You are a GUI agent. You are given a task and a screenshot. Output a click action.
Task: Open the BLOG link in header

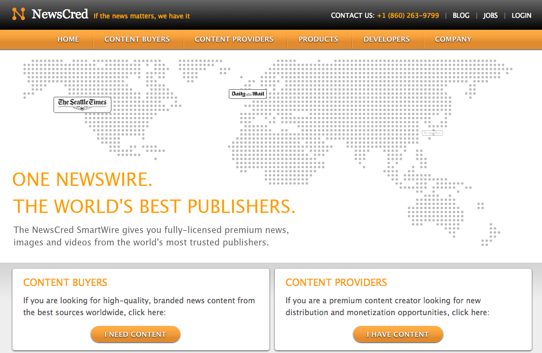[x=461, y=16]
